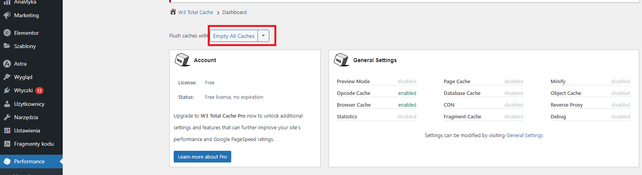Open the Ustawienia menu item

click(27, 130)
